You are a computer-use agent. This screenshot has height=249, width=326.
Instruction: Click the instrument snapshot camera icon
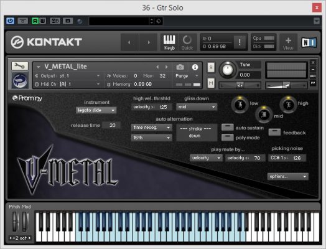point(180,67)
